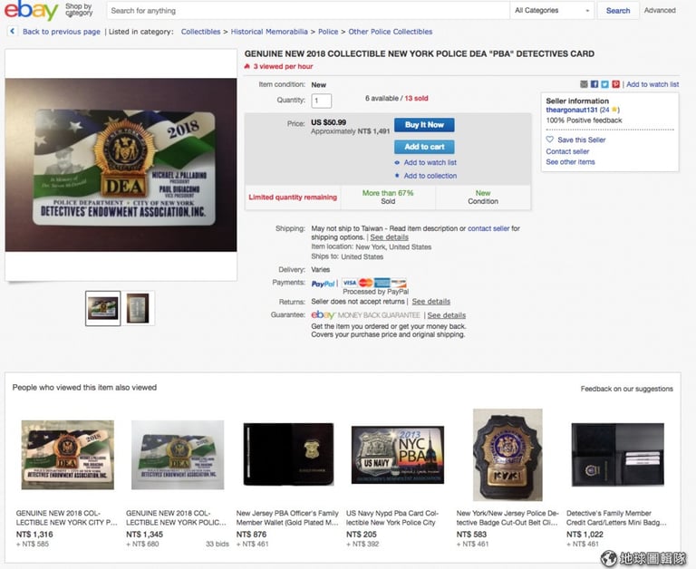696x569 pixels.
Task: Share listing on Twitter icon
Action: (605, 84)
